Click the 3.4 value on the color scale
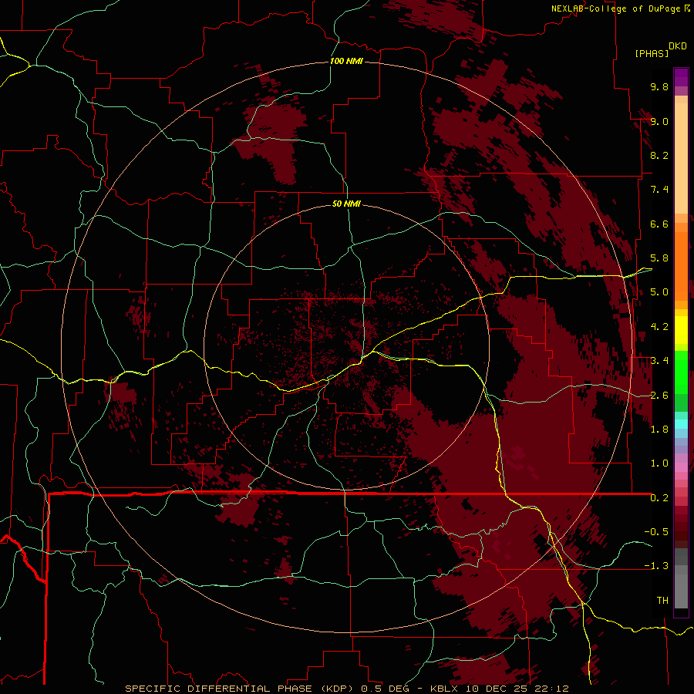 (659, 361)
